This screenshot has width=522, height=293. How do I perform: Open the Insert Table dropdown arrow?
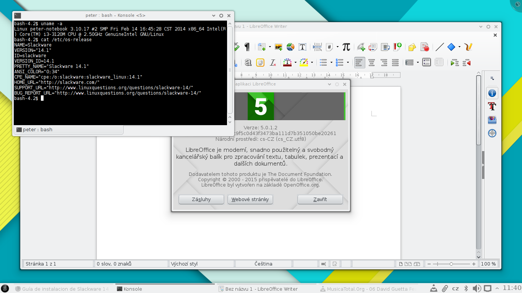[270, 47]
